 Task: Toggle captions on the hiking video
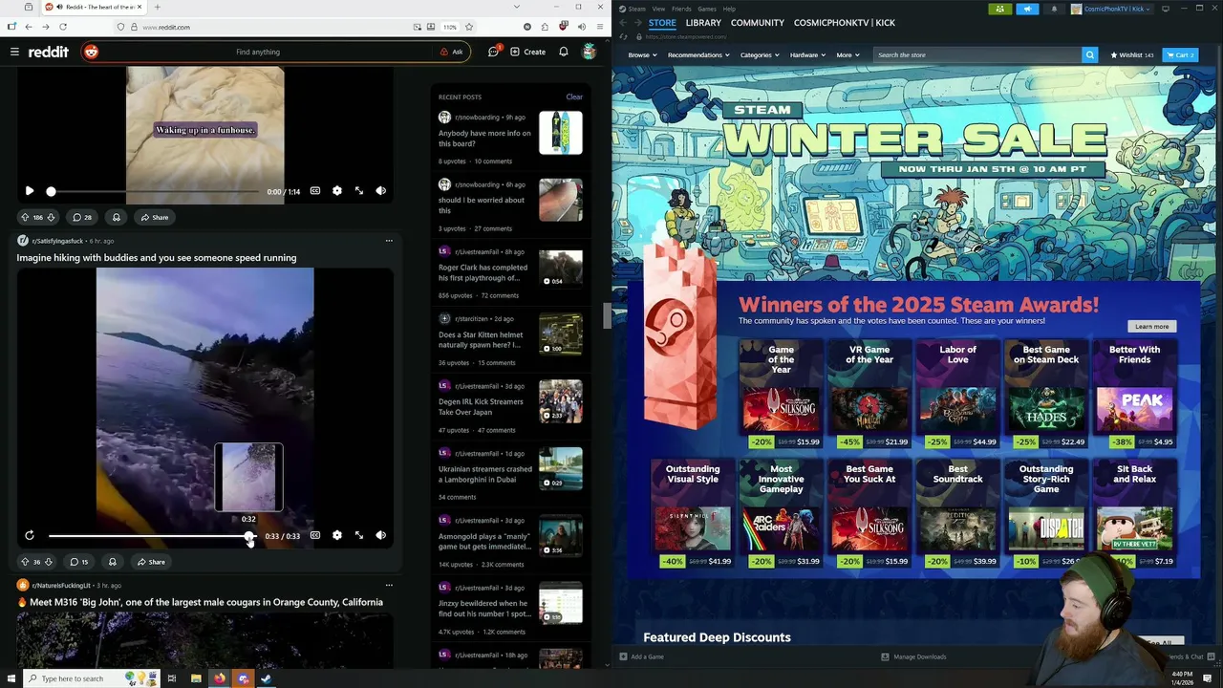point(315,535)
